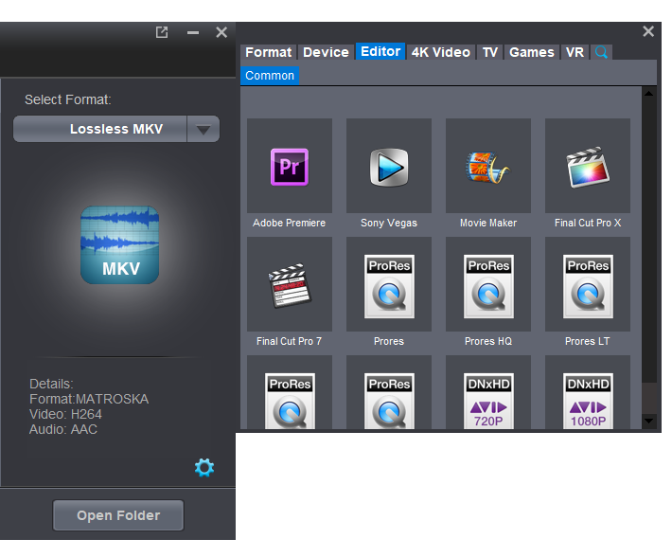Click the Final Cut Pro X label
Image resolution: width=672 pixels, height=557 pixels.
tap(588, 223)
